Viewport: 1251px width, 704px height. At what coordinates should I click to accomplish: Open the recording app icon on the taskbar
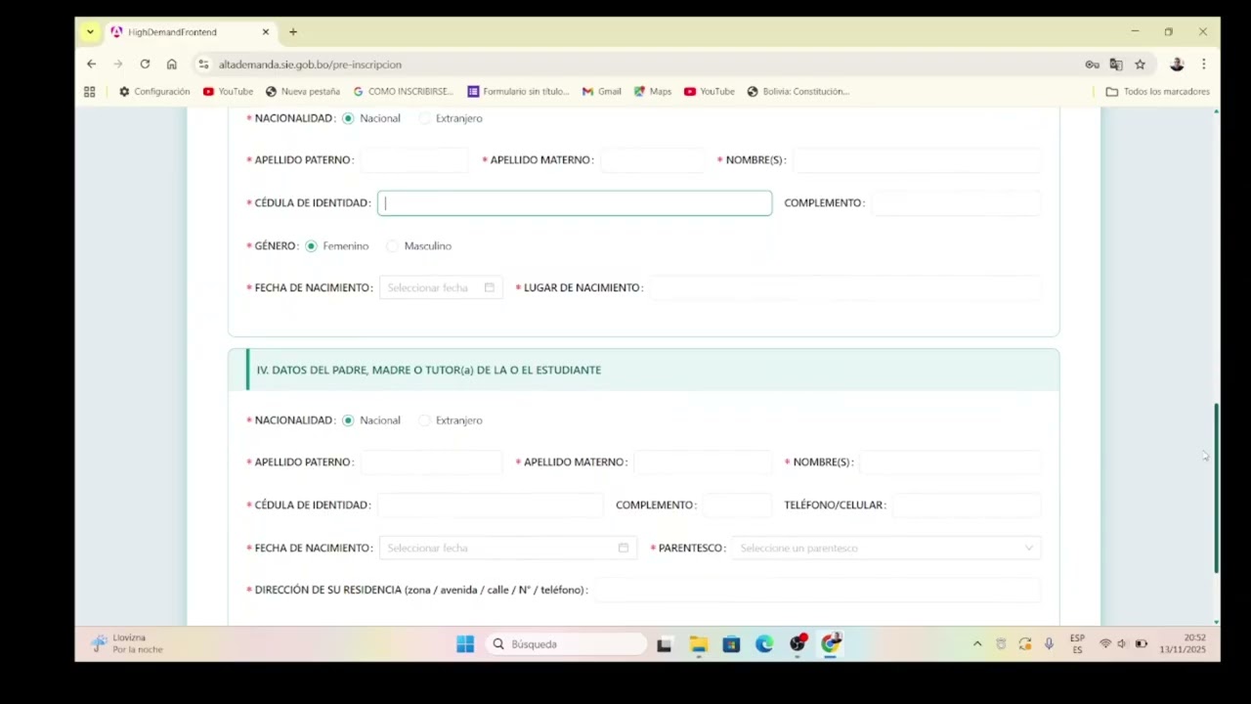pyautogui.click(x=798, y=643)
